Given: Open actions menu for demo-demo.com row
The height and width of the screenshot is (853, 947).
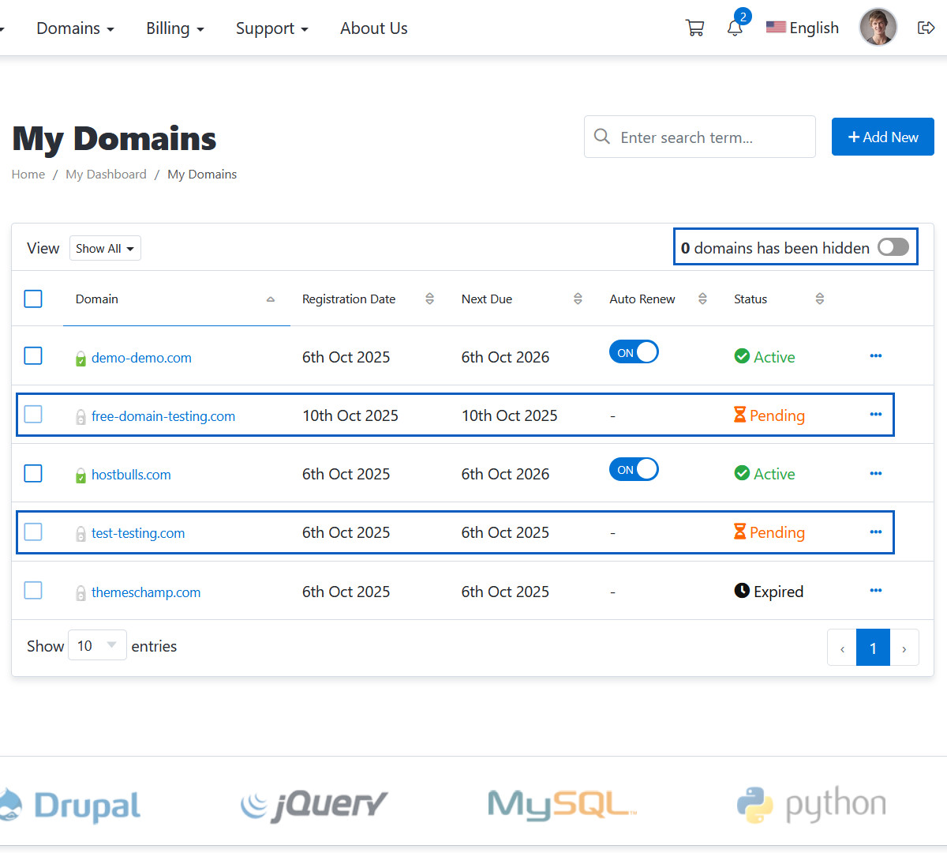Looking at the screenshot, I should (x=875, y=356).
